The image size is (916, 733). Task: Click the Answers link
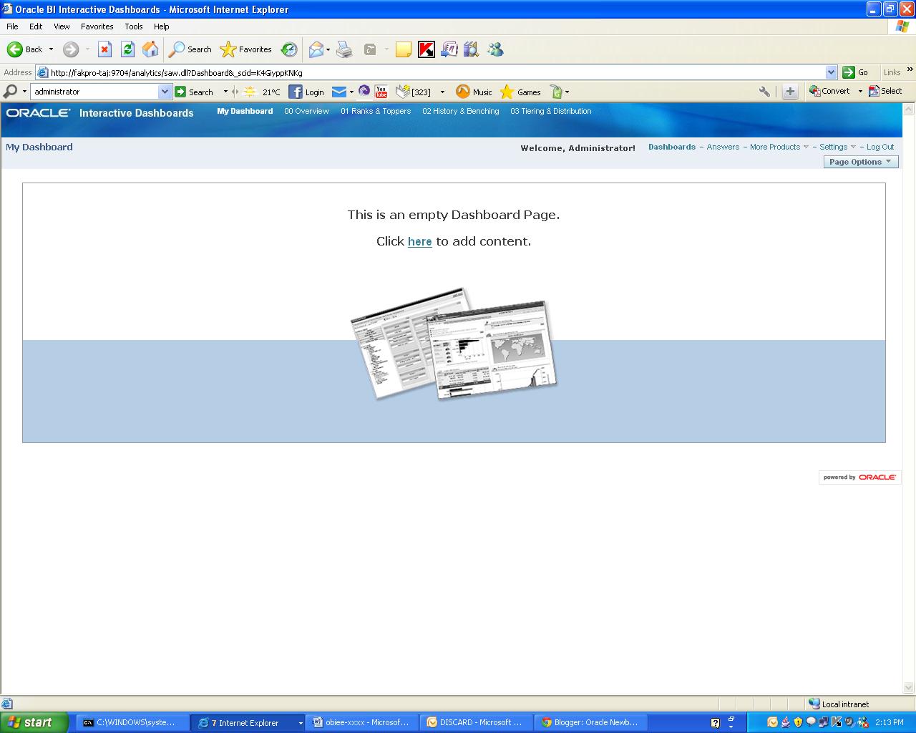pyautogui.click(x=723, y=147)
